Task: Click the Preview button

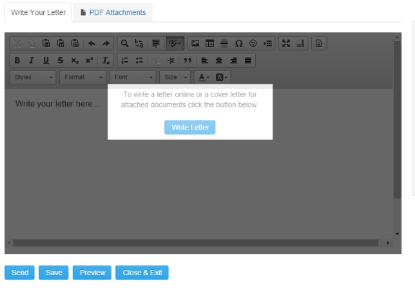Action: pos(92,273)
